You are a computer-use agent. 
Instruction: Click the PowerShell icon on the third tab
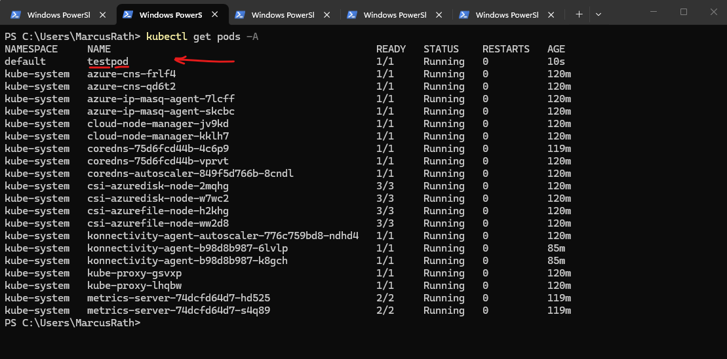(240, 14)
